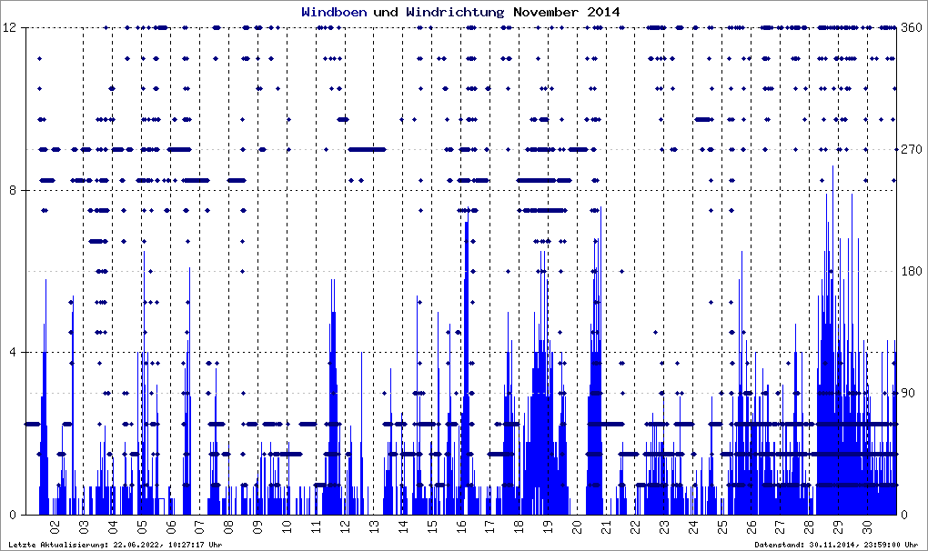Select day 16 on the date axis
The height and width of the screenshot is (551, 928).
tap(461, 527)
